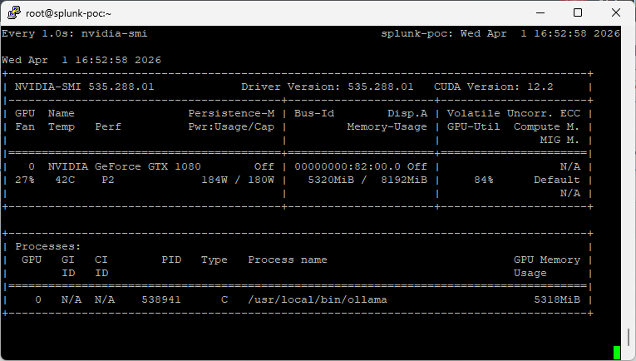Click the 'GPU Memory' column header

(x=547, y=260)
